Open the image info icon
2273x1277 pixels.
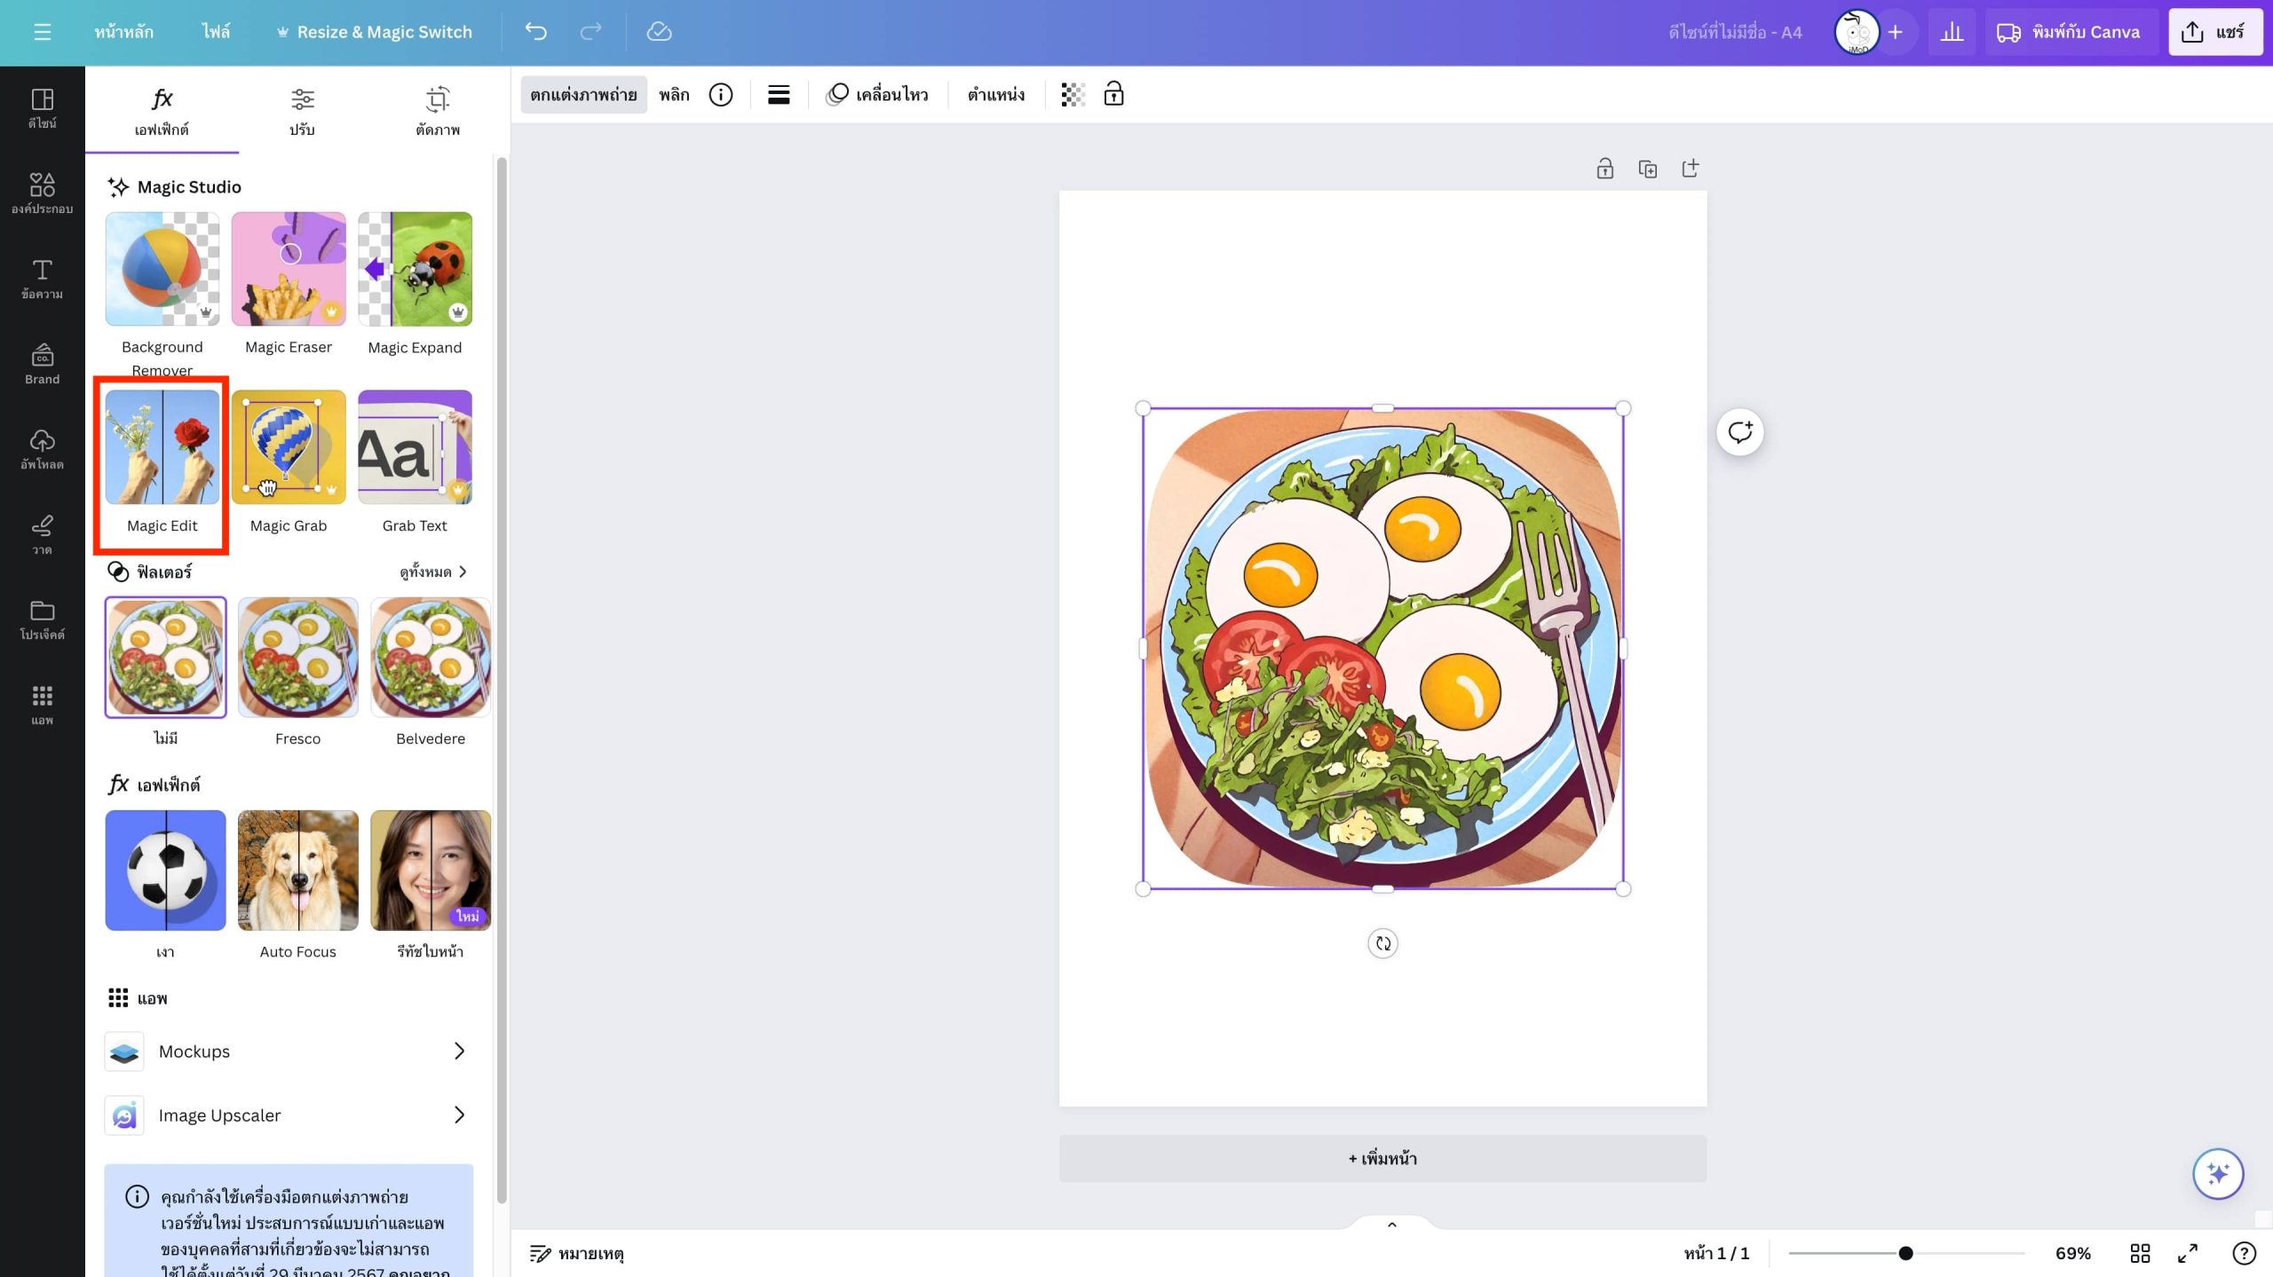click(720, 94)
